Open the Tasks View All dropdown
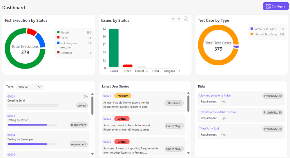Screen dimensions: 290x158 point(30,87)
